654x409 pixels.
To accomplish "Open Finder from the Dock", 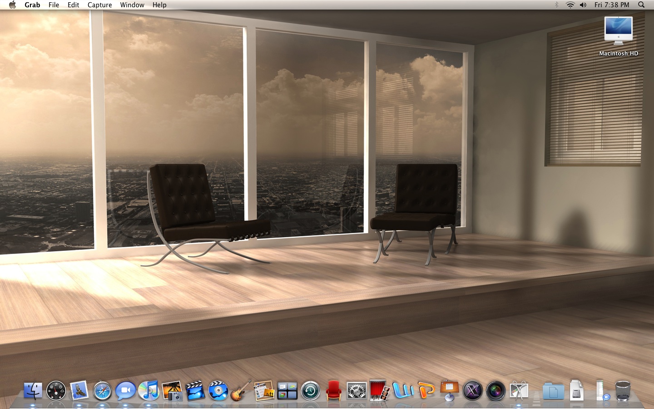I will click(33, 390).
